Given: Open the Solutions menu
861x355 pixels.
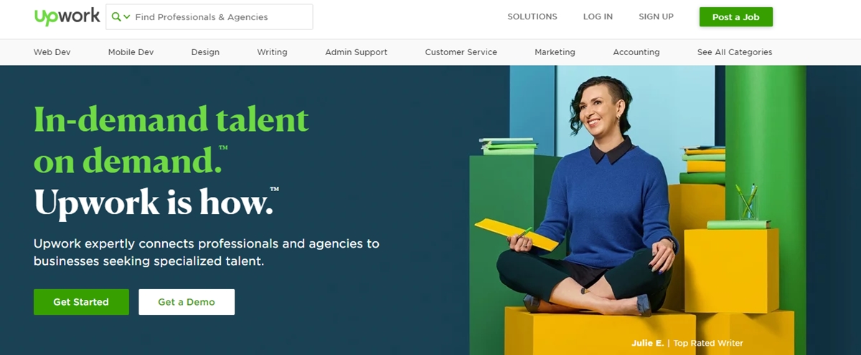Looking at the screenshot, I should pyautogui.click(x=532, y=16).
